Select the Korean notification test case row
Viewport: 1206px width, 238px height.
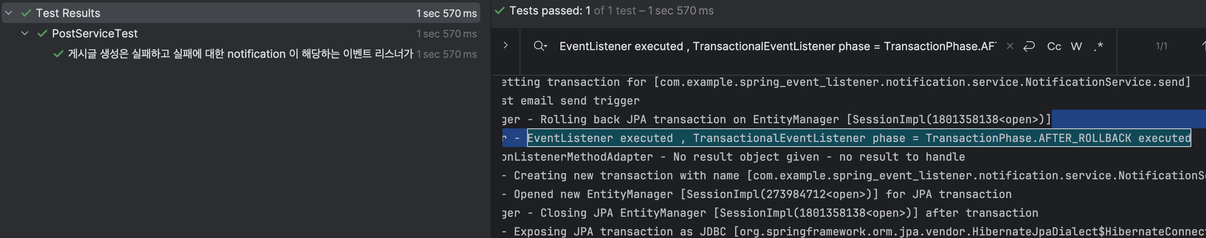(241, 54)
